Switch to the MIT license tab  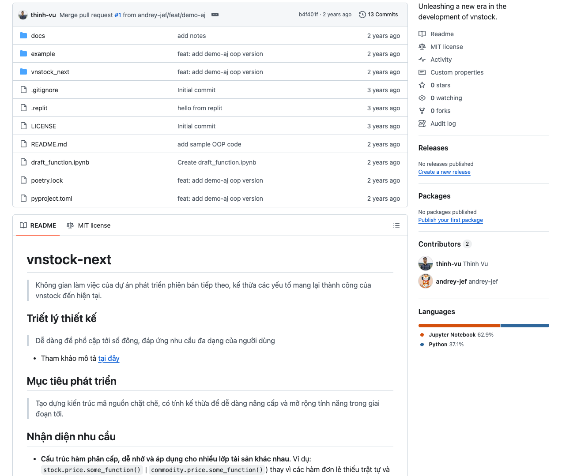point(89,225)
